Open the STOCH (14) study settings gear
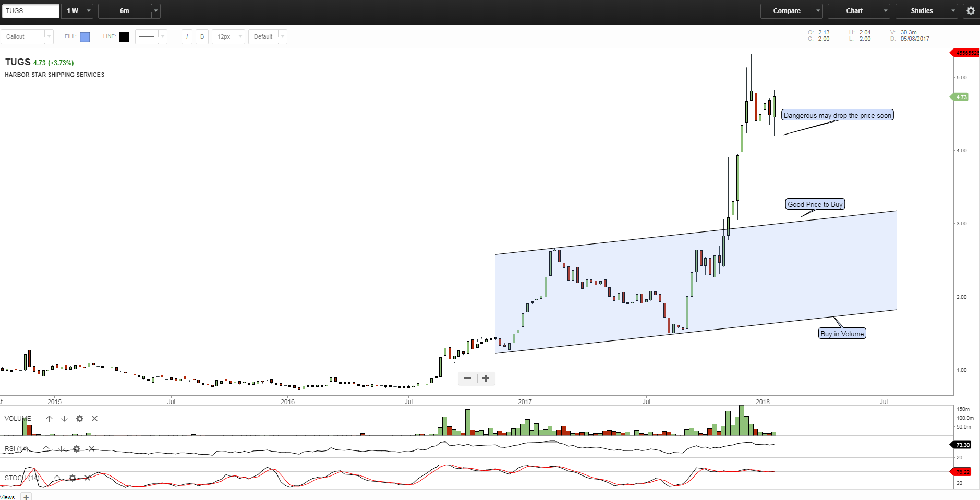980x500 pixels. coord(72,478)
